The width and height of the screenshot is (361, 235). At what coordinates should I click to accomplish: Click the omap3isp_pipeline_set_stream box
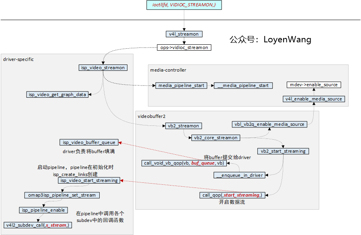tap(62, 195)
